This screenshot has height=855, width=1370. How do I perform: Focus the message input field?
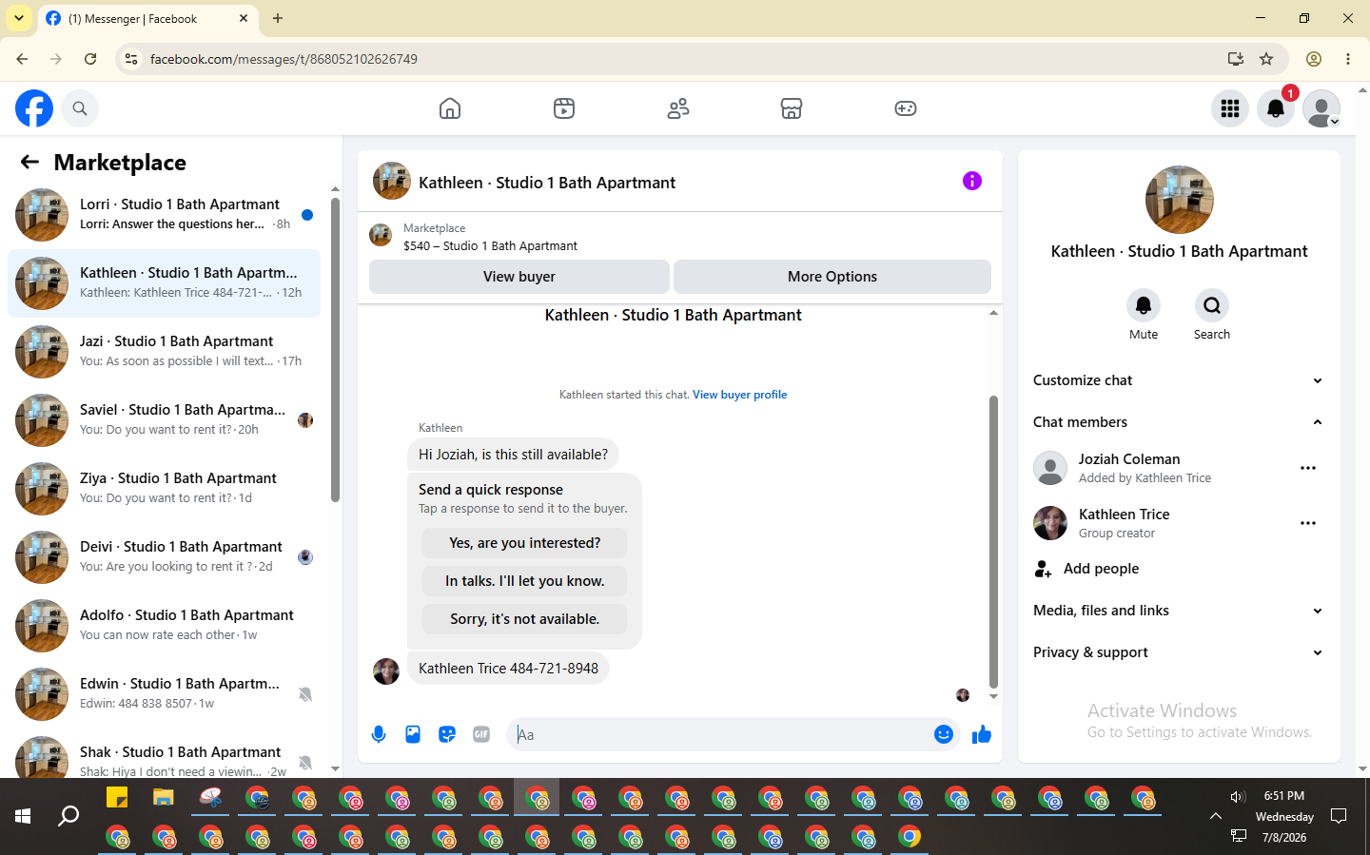click(x=723, y=734)
